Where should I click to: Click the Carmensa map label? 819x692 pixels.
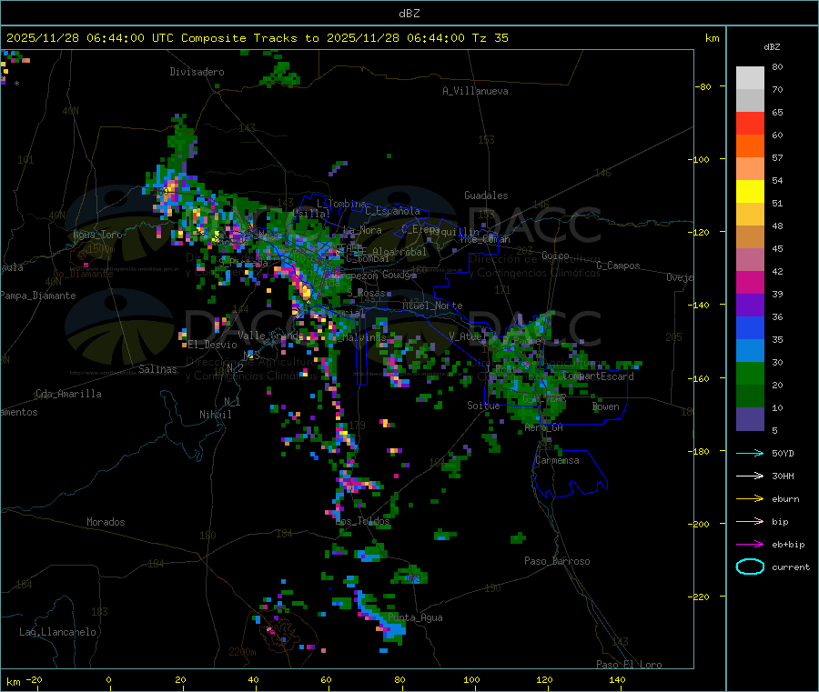point(557,460)
